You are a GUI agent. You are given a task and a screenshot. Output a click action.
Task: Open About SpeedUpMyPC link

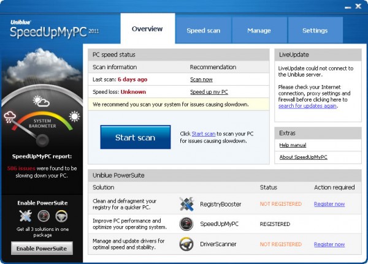pos(303,157)
